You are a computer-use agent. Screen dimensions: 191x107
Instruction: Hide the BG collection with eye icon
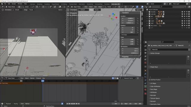point(187,16)
